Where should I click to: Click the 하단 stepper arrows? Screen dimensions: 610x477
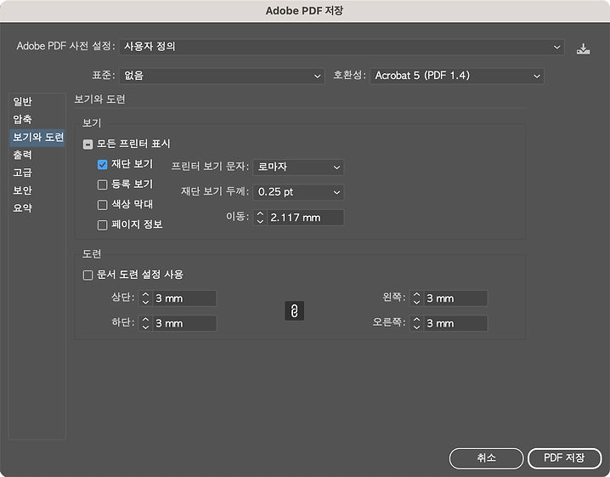pyautogui.click(x=145, y=323)
